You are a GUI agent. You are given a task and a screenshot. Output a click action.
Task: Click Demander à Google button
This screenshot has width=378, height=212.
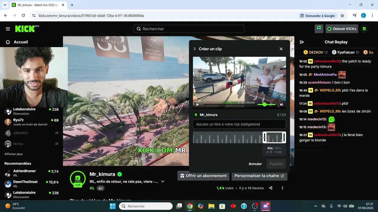(317, 16)
